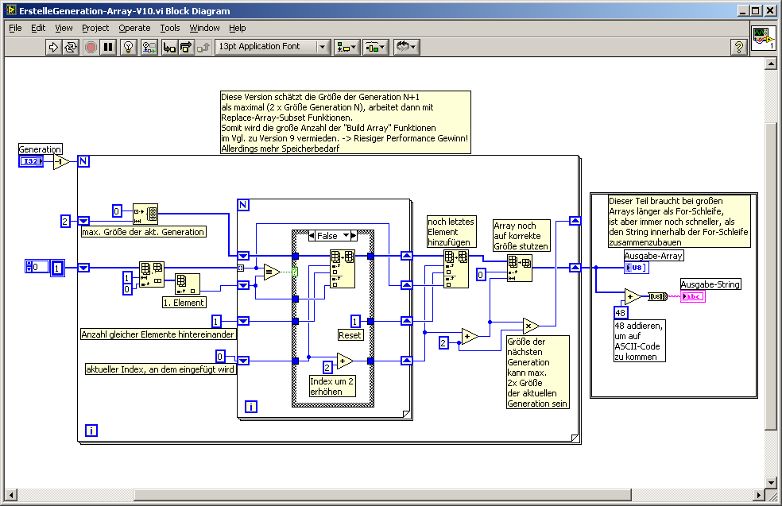Open the Help menu
The height and width of the screenshot is (506, 782).
[x=238, y=28]
